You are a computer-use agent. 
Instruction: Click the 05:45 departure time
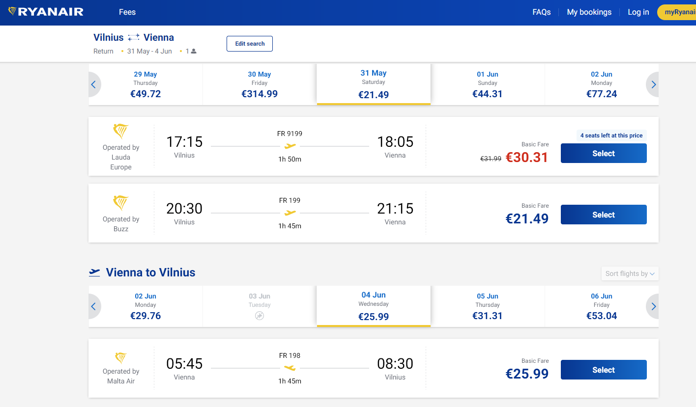click(x=184, y=364)
